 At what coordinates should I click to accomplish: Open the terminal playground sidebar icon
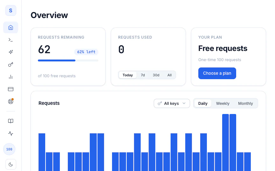[11, 40]
